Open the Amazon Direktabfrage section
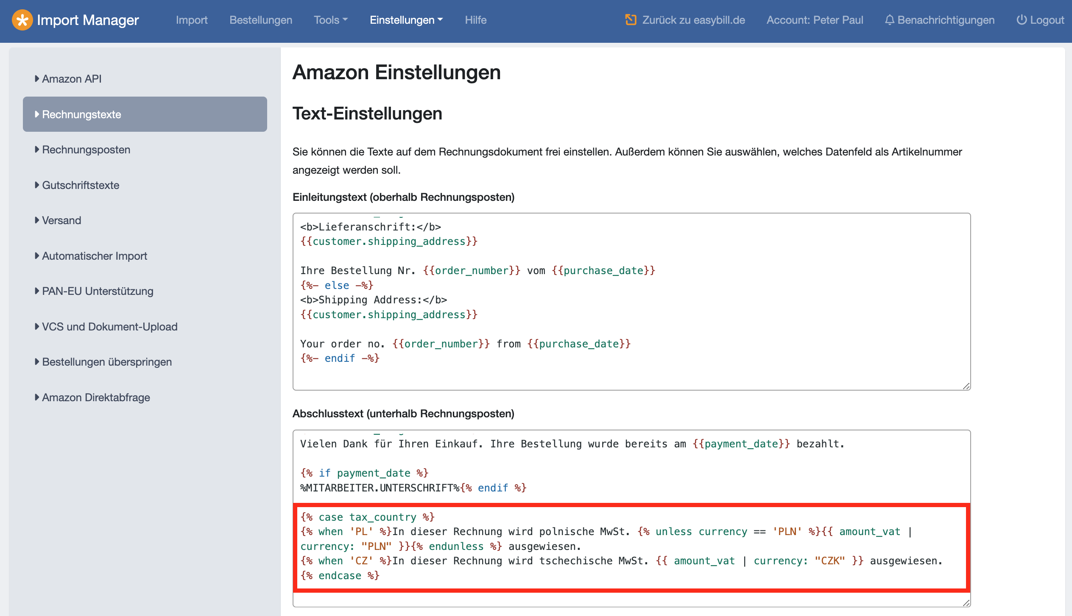The width and height of the screenshot is (1072, 616). pos(145,397)
